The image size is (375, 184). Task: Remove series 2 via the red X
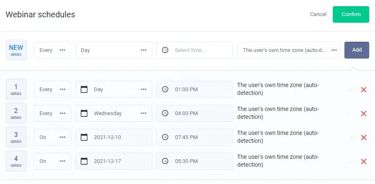coord(364,113)
